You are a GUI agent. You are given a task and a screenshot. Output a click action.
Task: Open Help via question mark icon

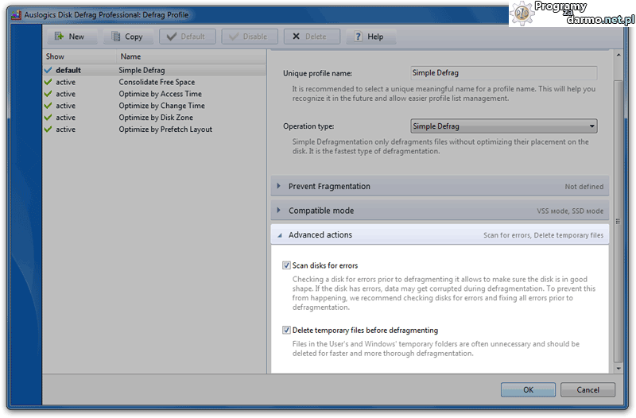tap(359, 37)
